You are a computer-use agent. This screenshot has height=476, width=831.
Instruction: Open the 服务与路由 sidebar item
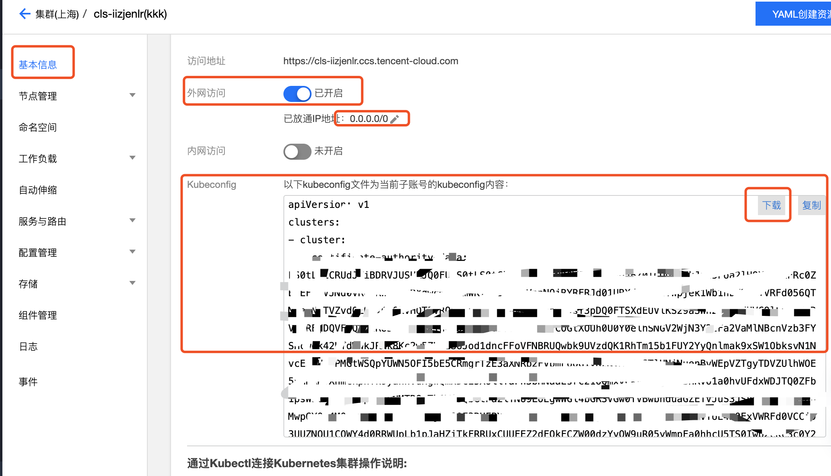pyautogui.click(x=43, y=221)
